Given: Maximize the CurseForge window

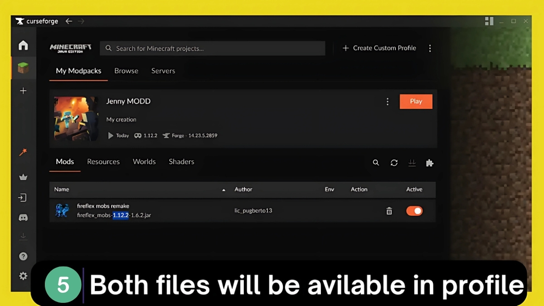Looking at the screenshot, I should tap(514, 21).
